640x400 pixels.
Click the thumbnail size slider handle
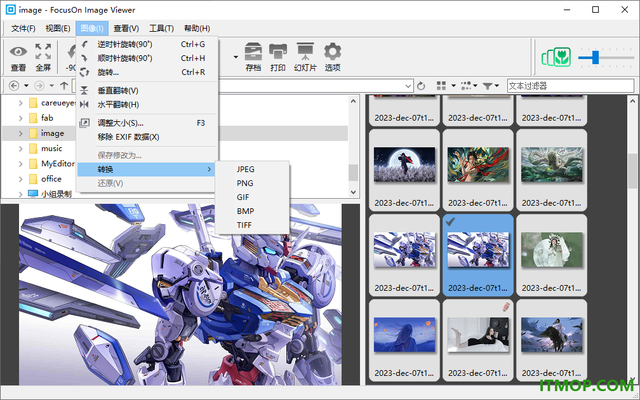pos(596,58)
